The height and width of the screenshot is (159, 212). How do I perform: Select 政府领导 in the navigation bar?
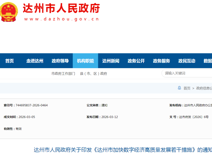click(x=60, y=61)
